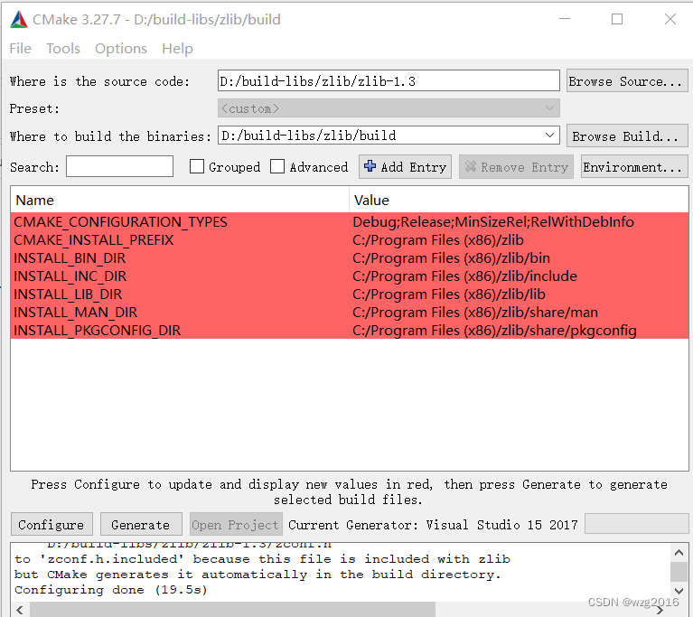Click the source code path field
Image resolution: width=693 pixels, height=617 pixels.
(x=389, y=80)
